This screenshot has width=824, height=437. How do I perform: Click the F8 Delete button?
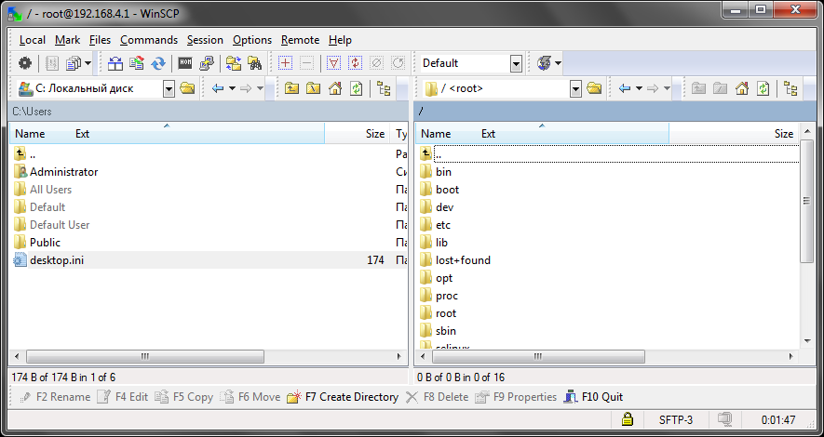(x=437, y=397)
